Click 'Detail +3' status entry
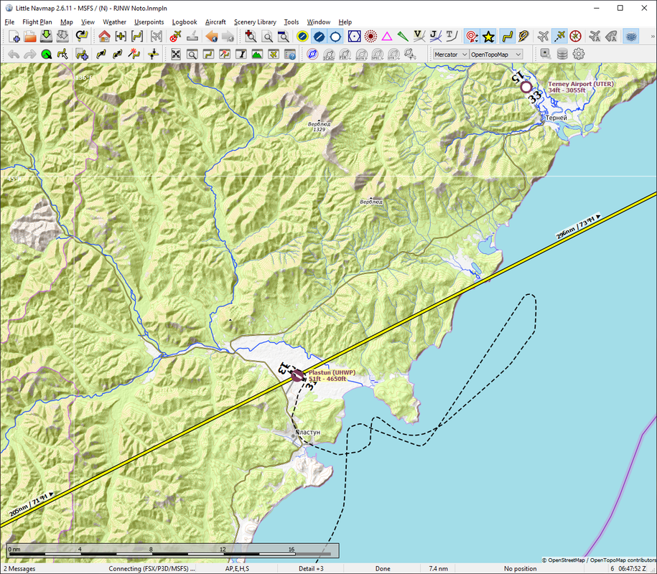 click(x=311, y=568)
